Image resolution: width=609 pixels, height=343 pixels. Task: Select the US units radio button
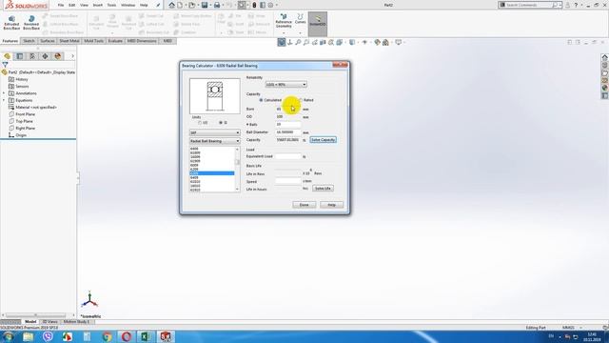200,123
